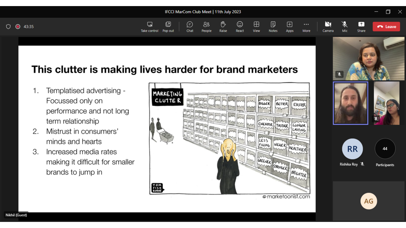
Task: Open meeting Notes
Action: click(x=273, y=27)
